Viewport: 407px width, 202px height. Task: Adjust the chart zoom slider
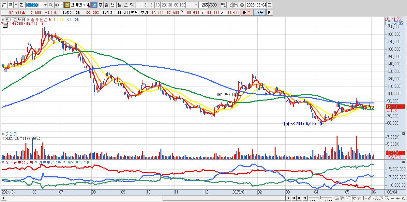[x=321, y=198]
